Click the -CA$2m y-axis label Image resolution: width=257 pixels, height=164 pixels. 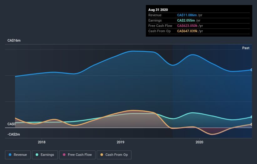tap(13, 134)
